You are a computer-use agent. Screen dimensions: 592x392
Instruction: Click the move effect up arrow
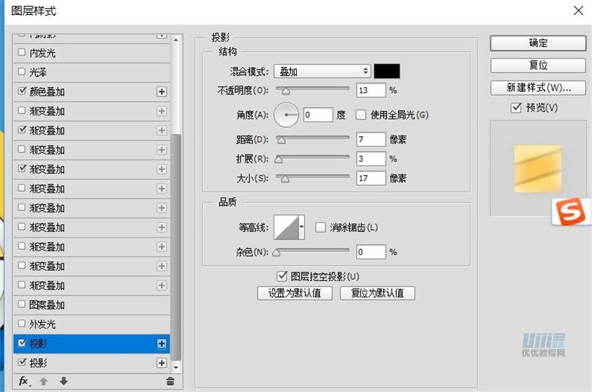pyautogui.click(x=44, y=381)
